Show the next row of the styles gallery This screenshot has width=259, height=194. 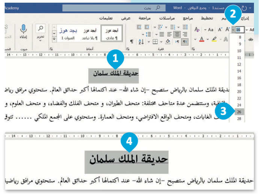(54, 33)
